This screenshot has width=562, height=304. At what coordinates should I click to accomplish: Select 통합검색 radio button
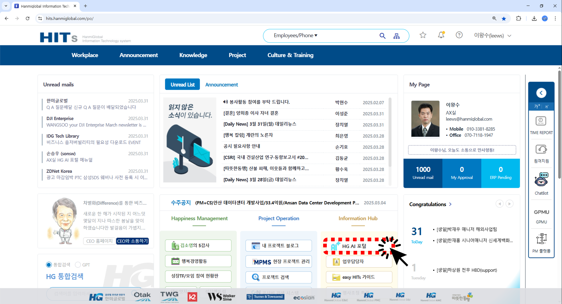tap(49, 265)
